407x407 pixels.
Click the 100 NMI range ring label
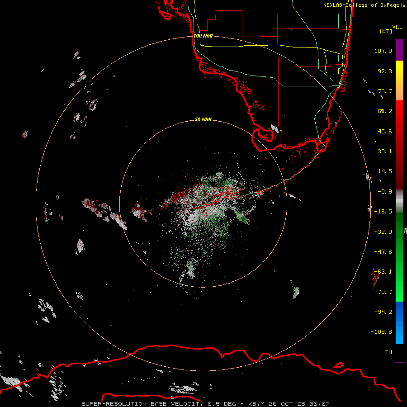click(203, 36)
